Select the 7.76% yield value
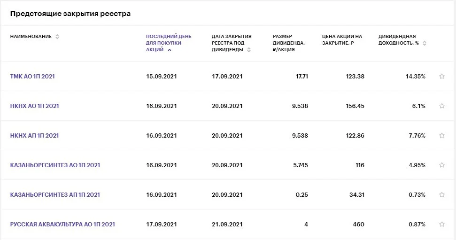The width and height of the screenshot is (456, 240). point(417,136)
